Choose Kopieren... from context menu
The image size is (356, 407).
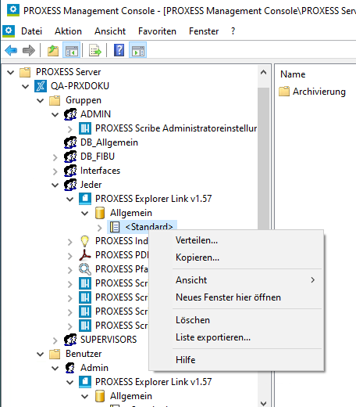click(x=237, y=258)
